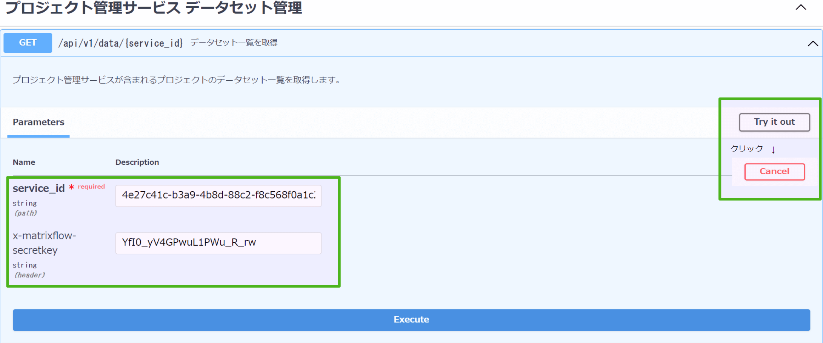Screen dimensions: 823x343
Task: Toggle editing mode via Try it out
Action: [774, 122]
